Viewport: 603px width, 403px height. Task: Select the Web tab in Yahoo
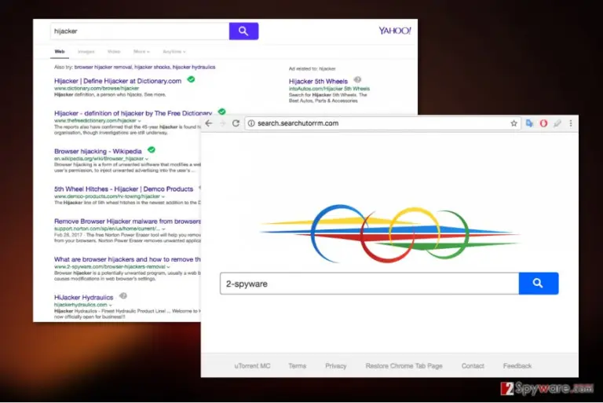[x=60, y=52]
